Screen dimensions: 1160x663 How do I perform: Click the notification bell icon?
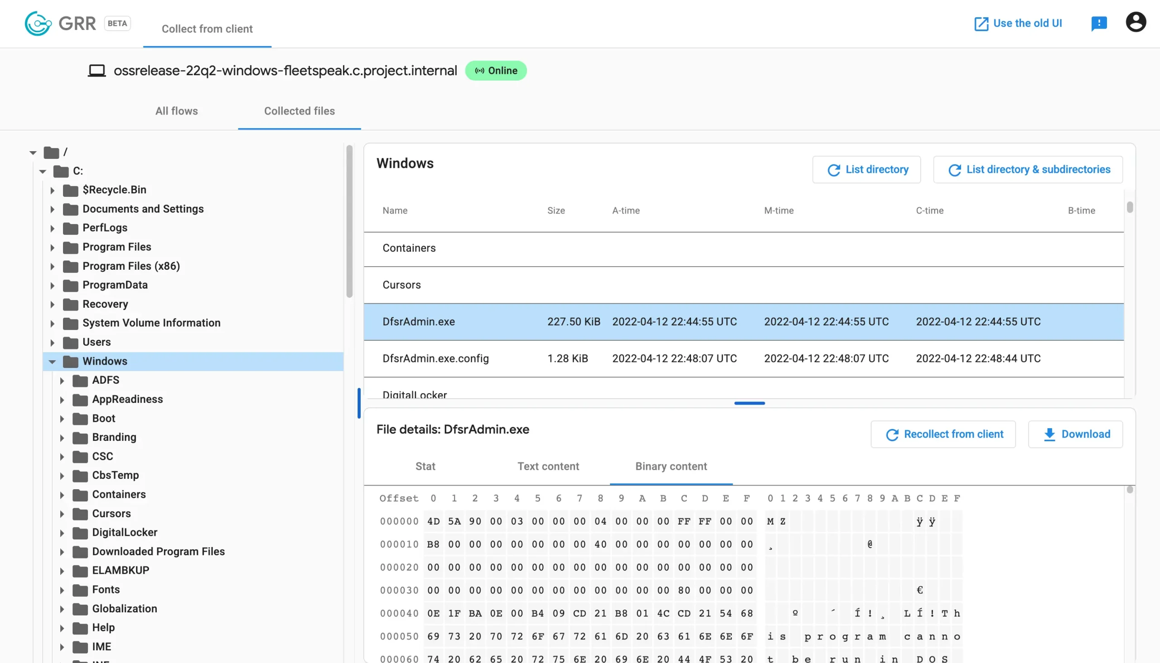pos(1099,21)
